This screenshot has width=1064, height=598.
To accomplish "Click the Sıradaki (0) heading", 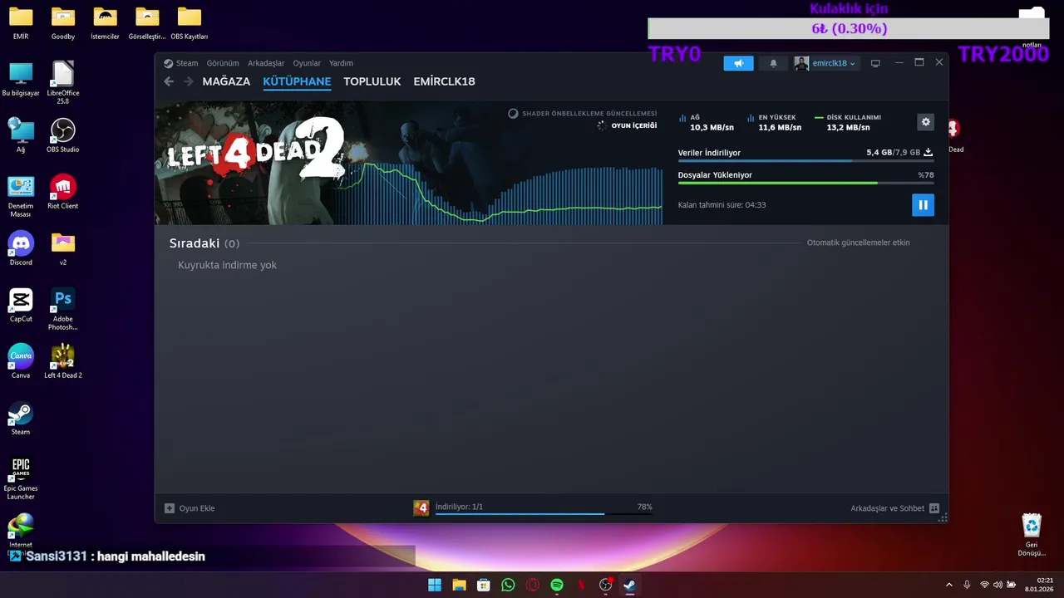I will [x=204, y=243].
